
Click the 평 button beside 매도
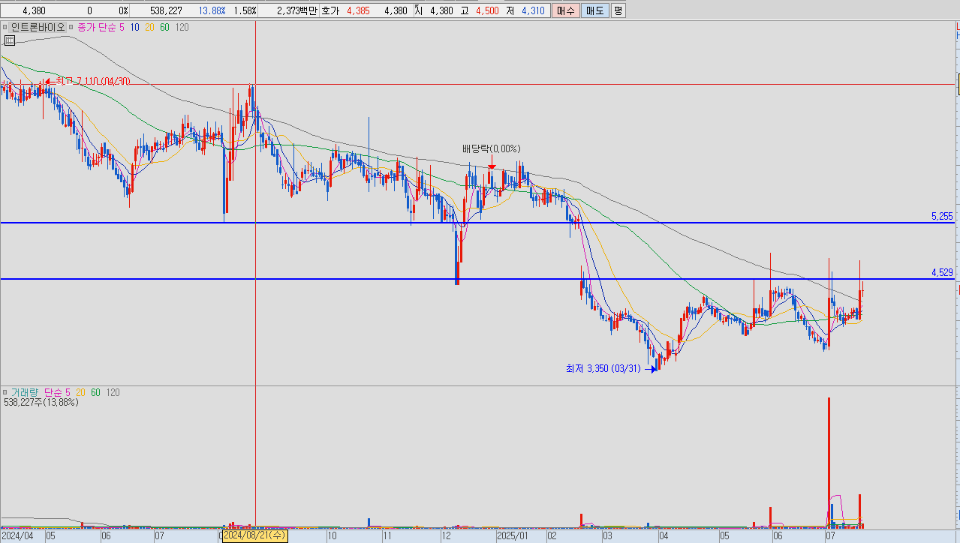coord(618,10)
